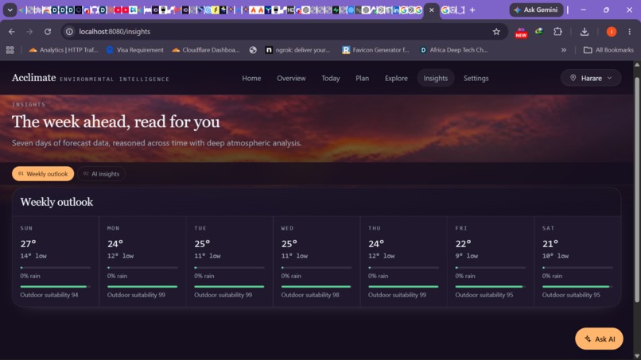Select the MON 24° forecast card
The height and width of the screenshot is (360, 641).
pyautogui.click(x=142, y=261)
